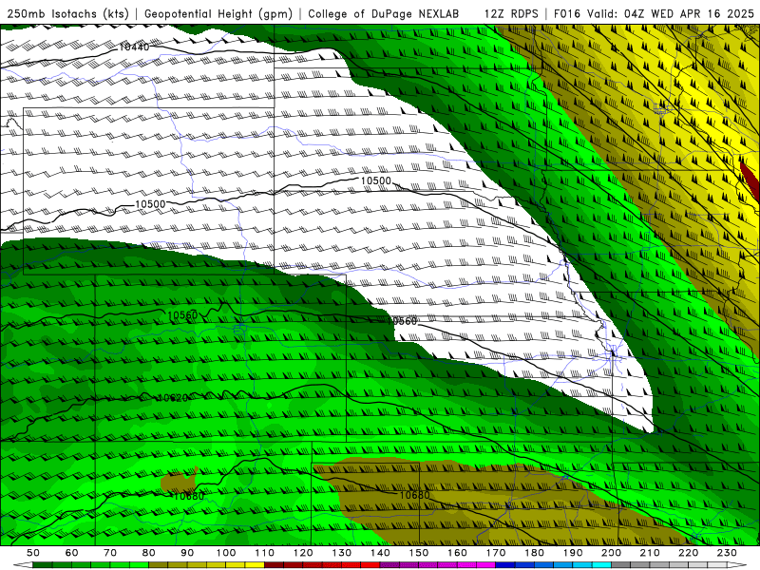Click the 120 knot legend label
Image resolution: width=760 pixels, height=570 pixels.
[x=303, y=553]
